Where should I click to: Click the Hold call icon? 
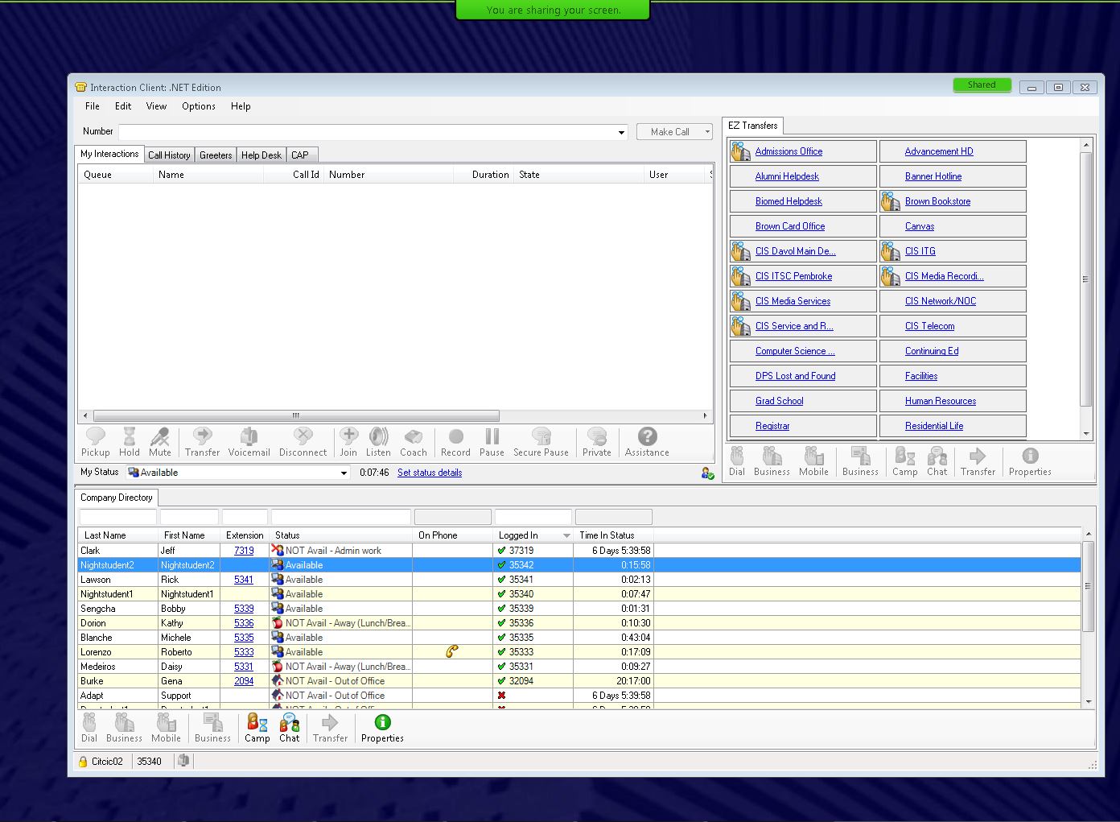129,436
